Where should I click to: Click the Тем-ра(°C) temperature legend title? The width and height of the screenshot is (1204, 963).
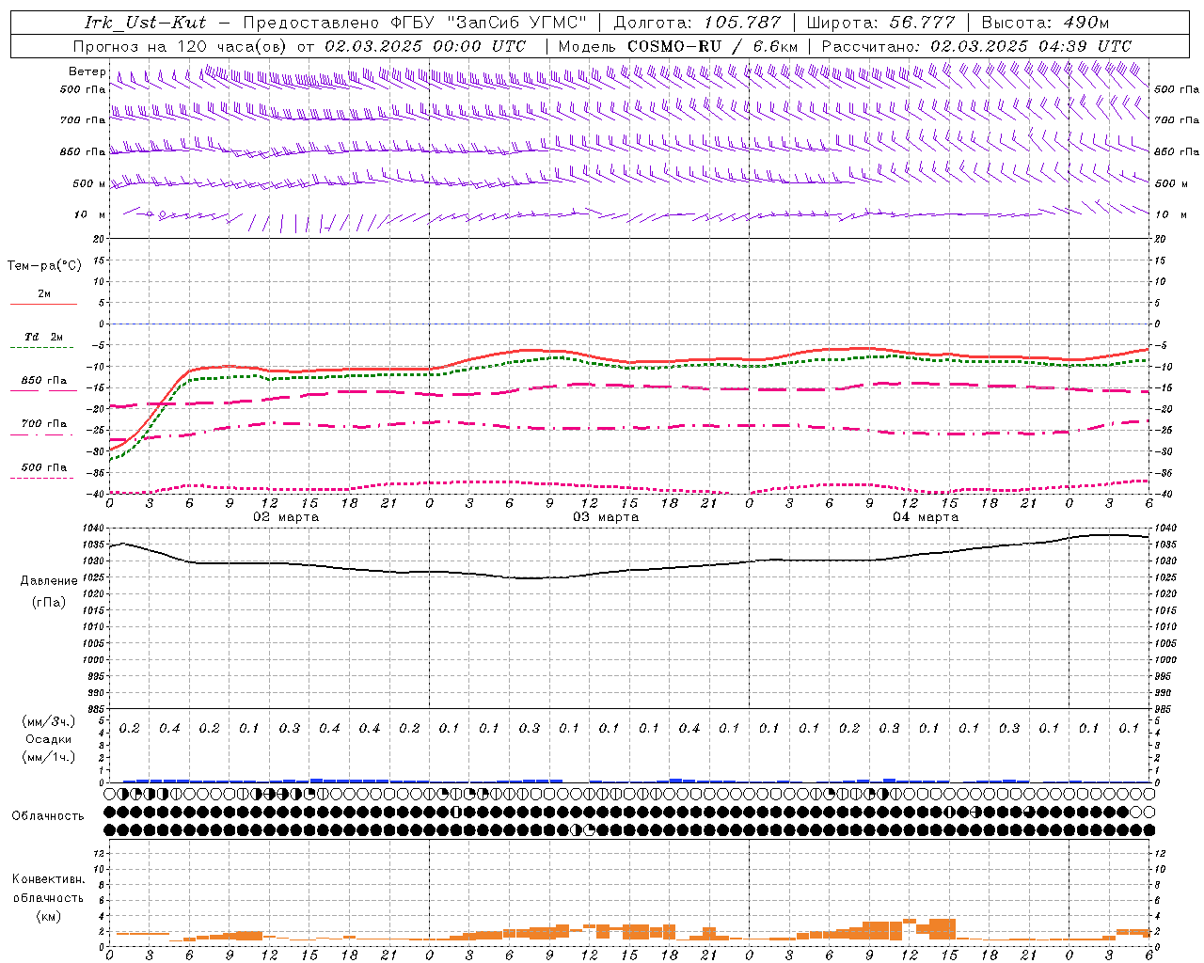(x=44, y=266)
